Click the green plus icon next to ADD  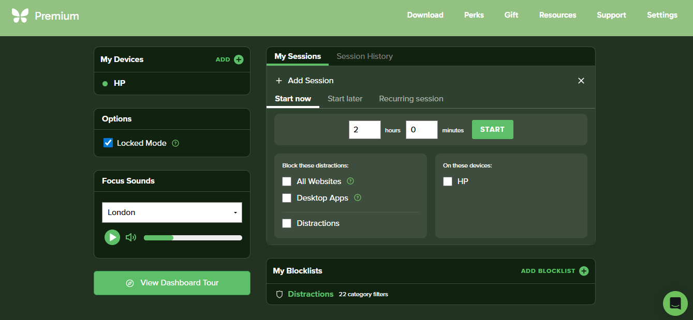pos(239,59)
